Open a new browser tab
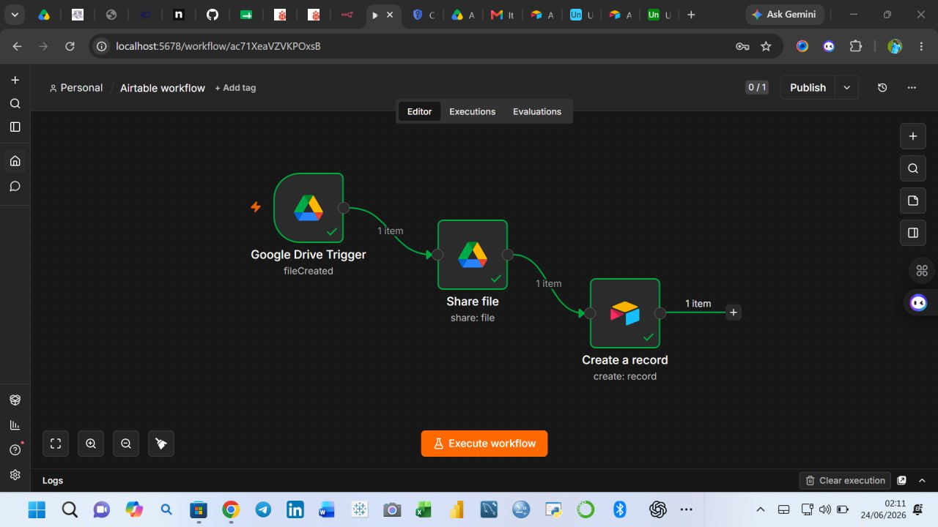 691,15
